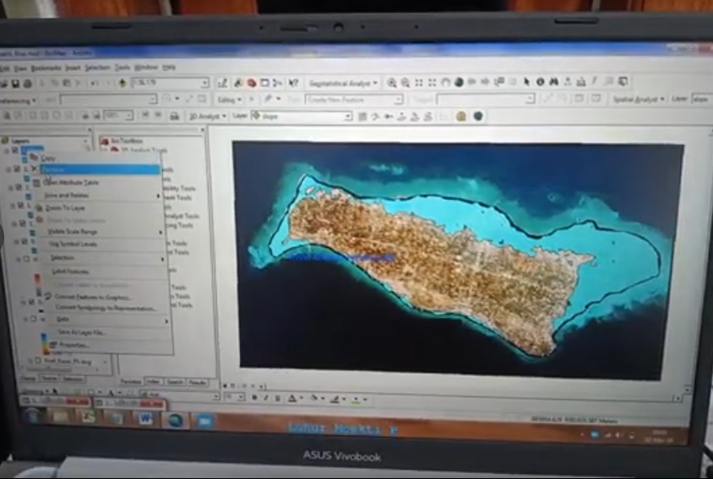Enable the unchecked .dwg layer at list bottom
713x479 pixels.
(38, 360)
